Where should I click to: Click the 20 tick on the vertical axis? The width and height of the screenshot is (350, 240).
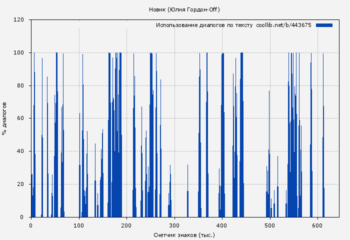click(20, 184)
